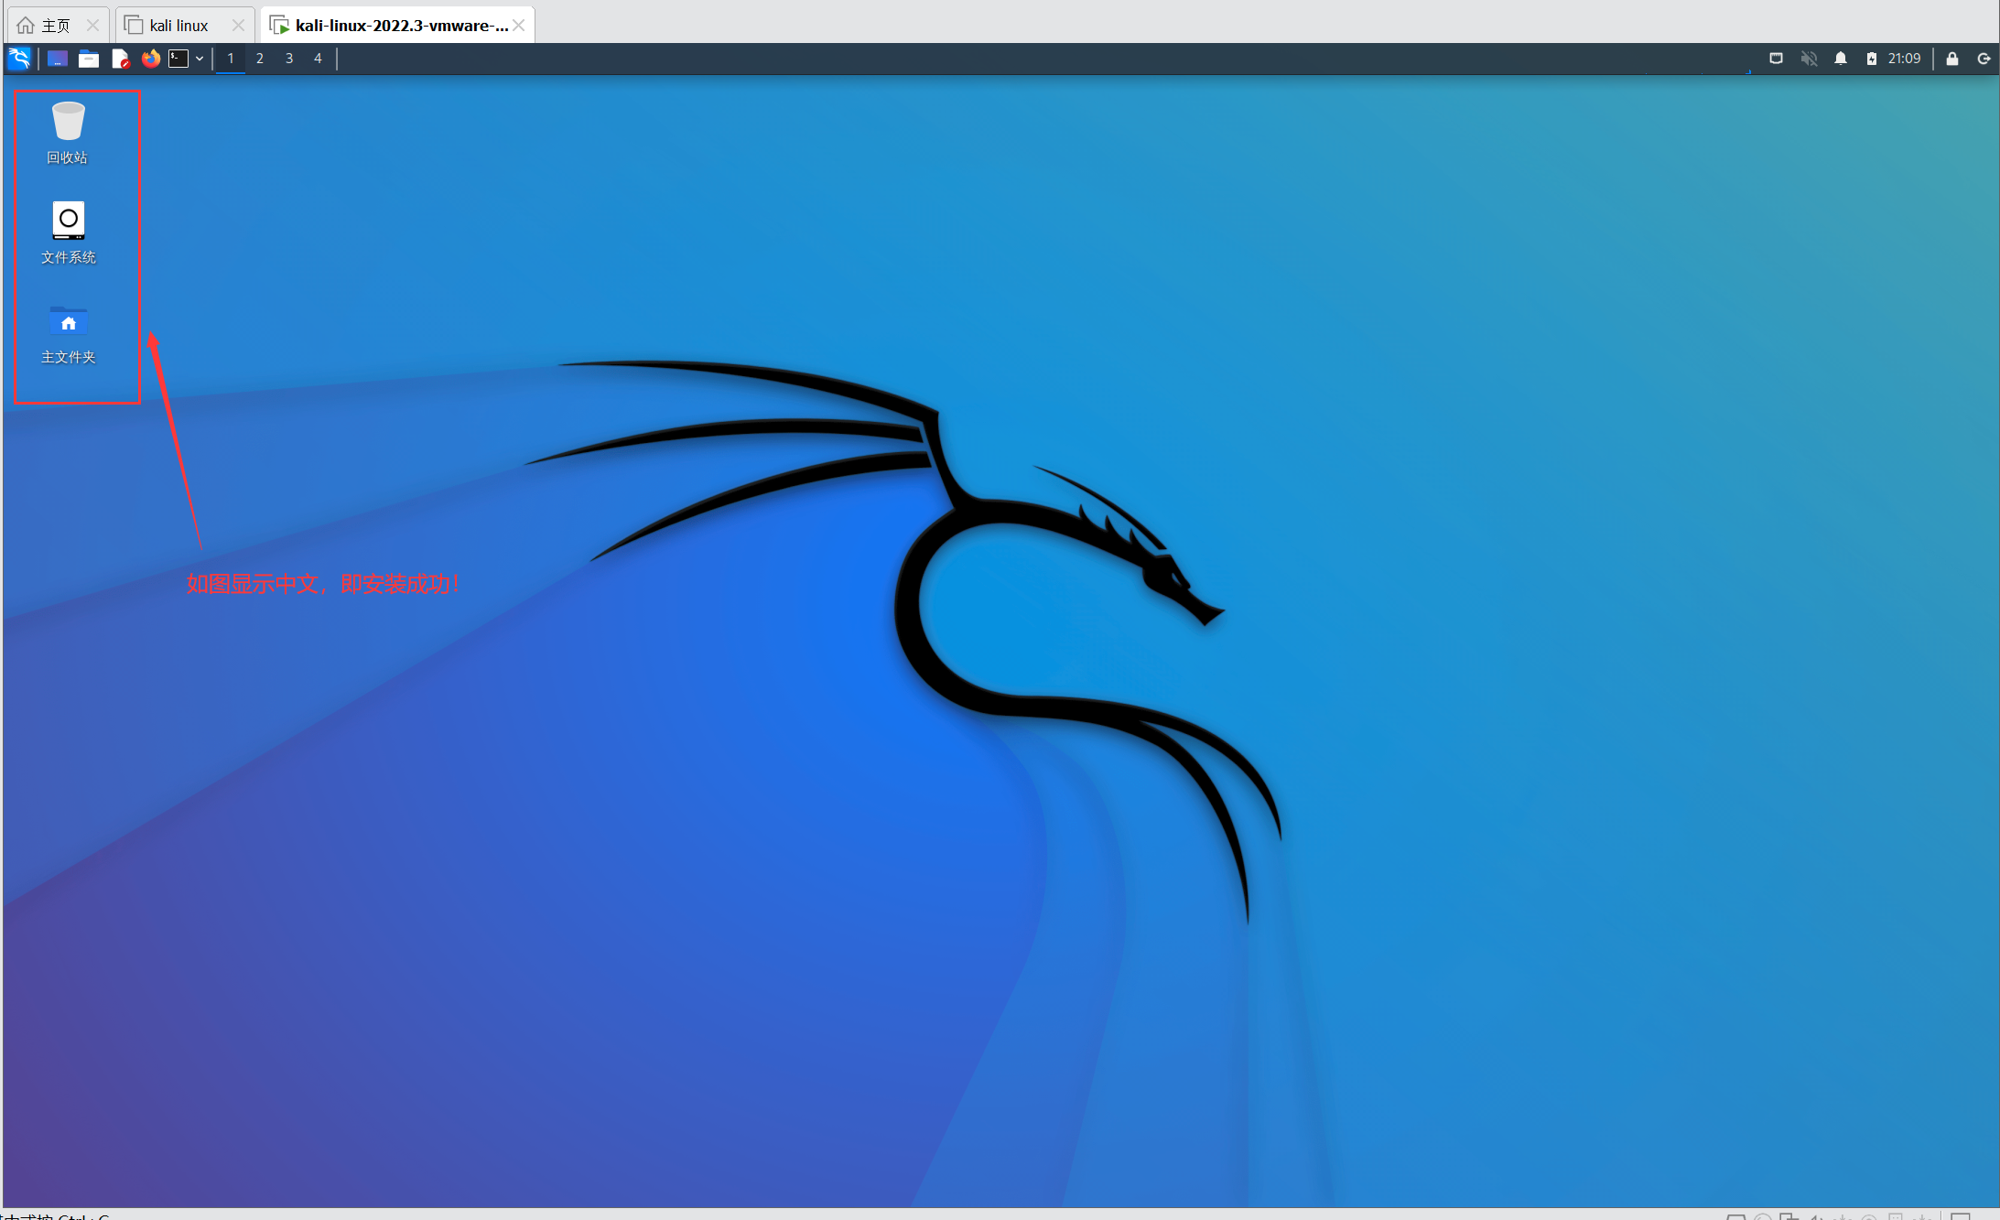Expand the terminal launcher dropdown arrow
The image size is (2000, 1220).
pyautogui.click(x=200, y=59)
